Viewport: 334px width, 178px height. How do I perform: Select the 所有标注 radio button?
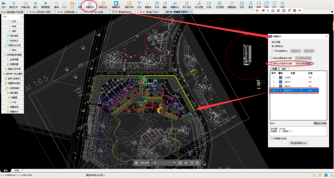273,46
